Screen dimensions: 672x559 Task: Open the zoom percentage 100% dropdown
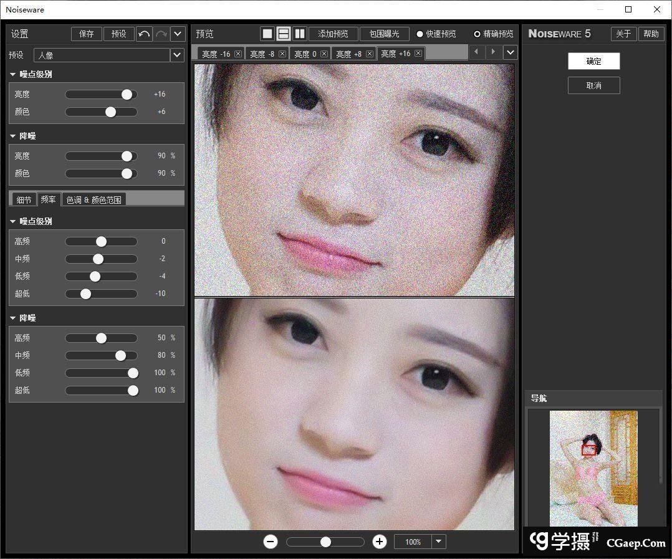439,542
